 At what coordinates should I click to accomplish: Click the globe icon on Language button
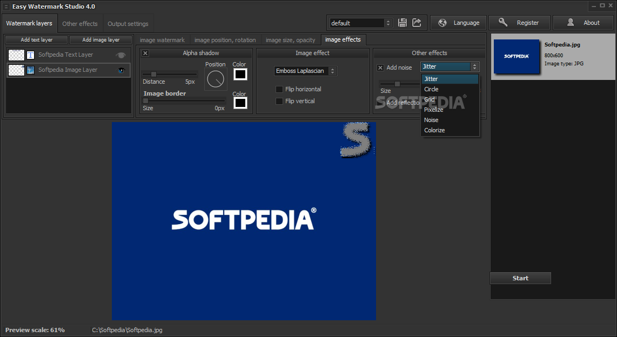[x=442, y=23]
